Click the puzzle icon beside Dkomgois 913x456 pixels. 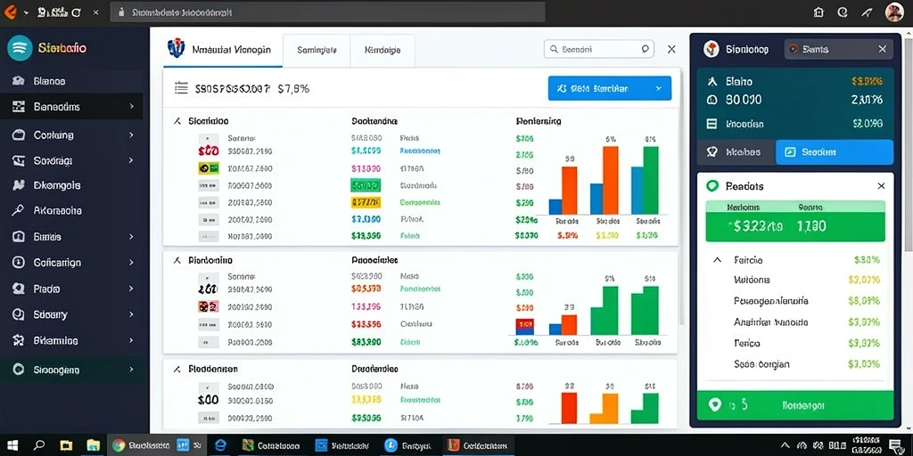[x=18, y=185]
